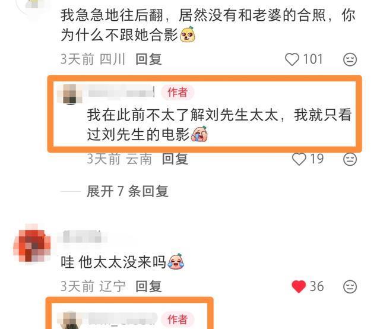Like the author's Yunnan reply with 19 likes

(x=299, y=159)
